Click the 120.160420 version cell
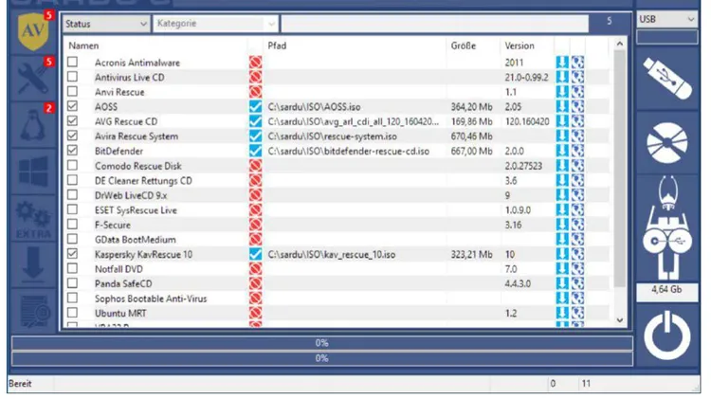The width and height of the screenshot is (711, 399). (527, 121)
